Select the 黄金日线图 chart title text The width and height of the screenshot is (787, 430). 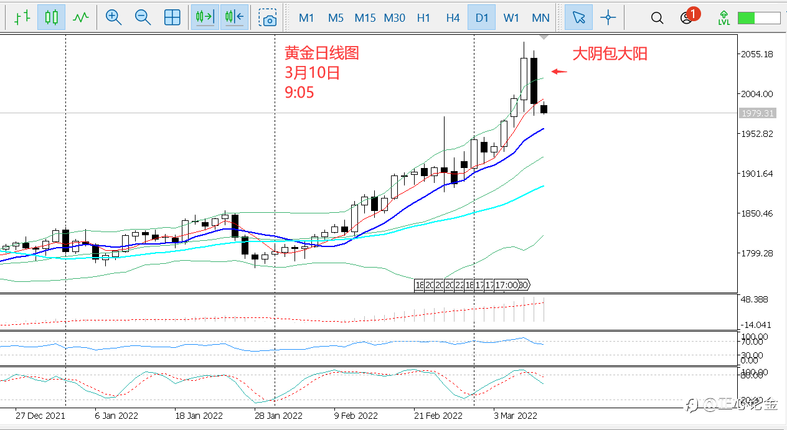(322, 53)
